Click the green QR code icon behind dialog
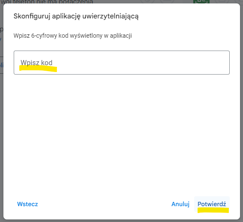This screenshot has height=222, width=243. (201, 2)
